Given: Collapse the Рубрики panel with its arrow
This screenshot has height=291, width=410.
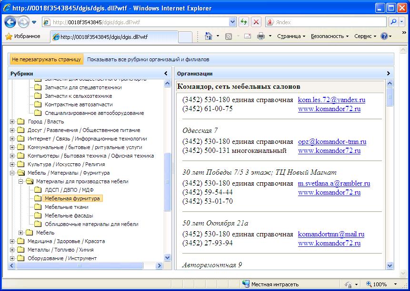Looking at the screenshot, I should tap(166, 74).
